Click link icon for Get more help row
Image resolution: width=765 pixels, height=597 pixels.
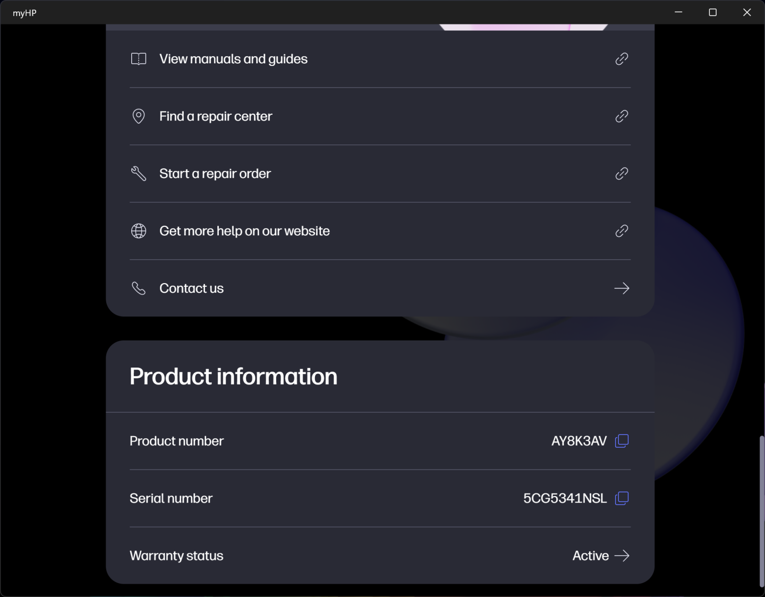tap(622, 231)
